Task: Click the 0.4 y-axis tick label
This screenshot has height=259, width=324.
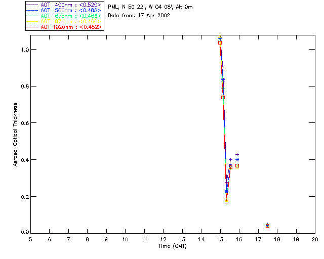Action: tap(25, 160)
